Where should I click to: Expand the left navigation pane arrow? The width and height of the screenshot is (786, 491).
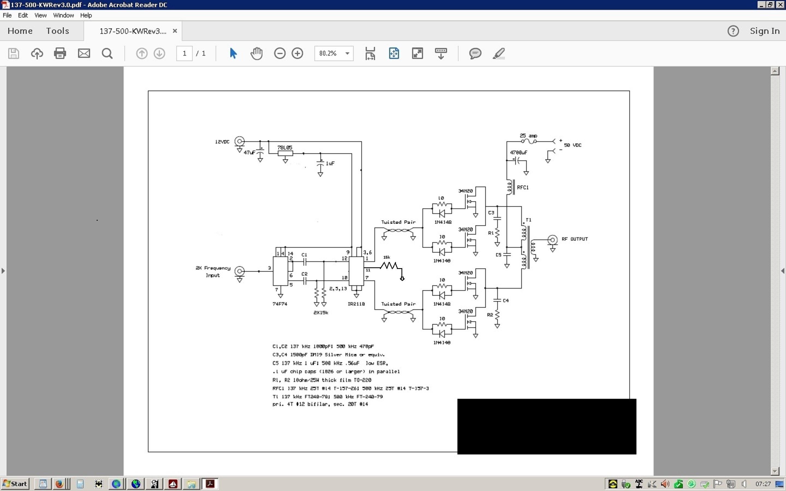[3, 271]
